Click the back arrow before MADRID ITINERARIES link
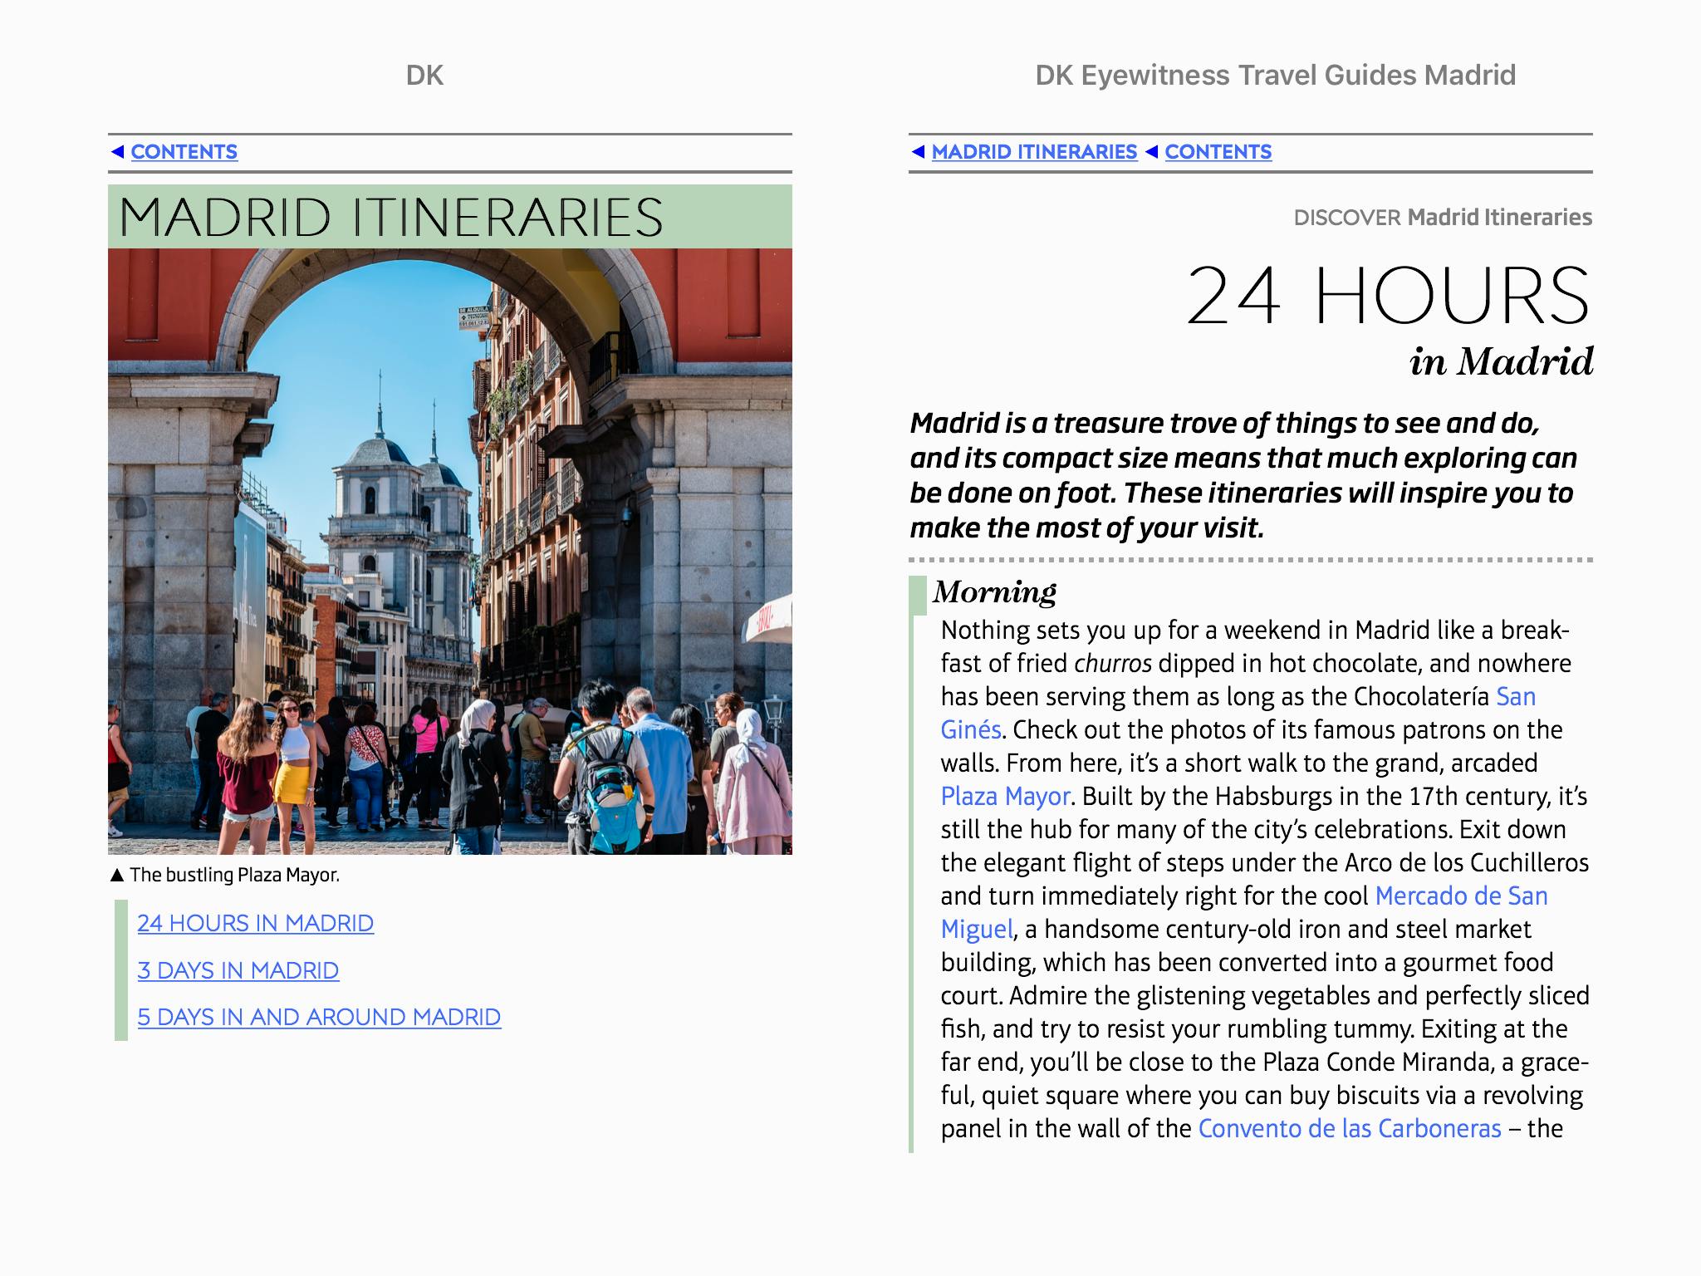This screenshot has width=1701, height=1276. pos(918,151)
